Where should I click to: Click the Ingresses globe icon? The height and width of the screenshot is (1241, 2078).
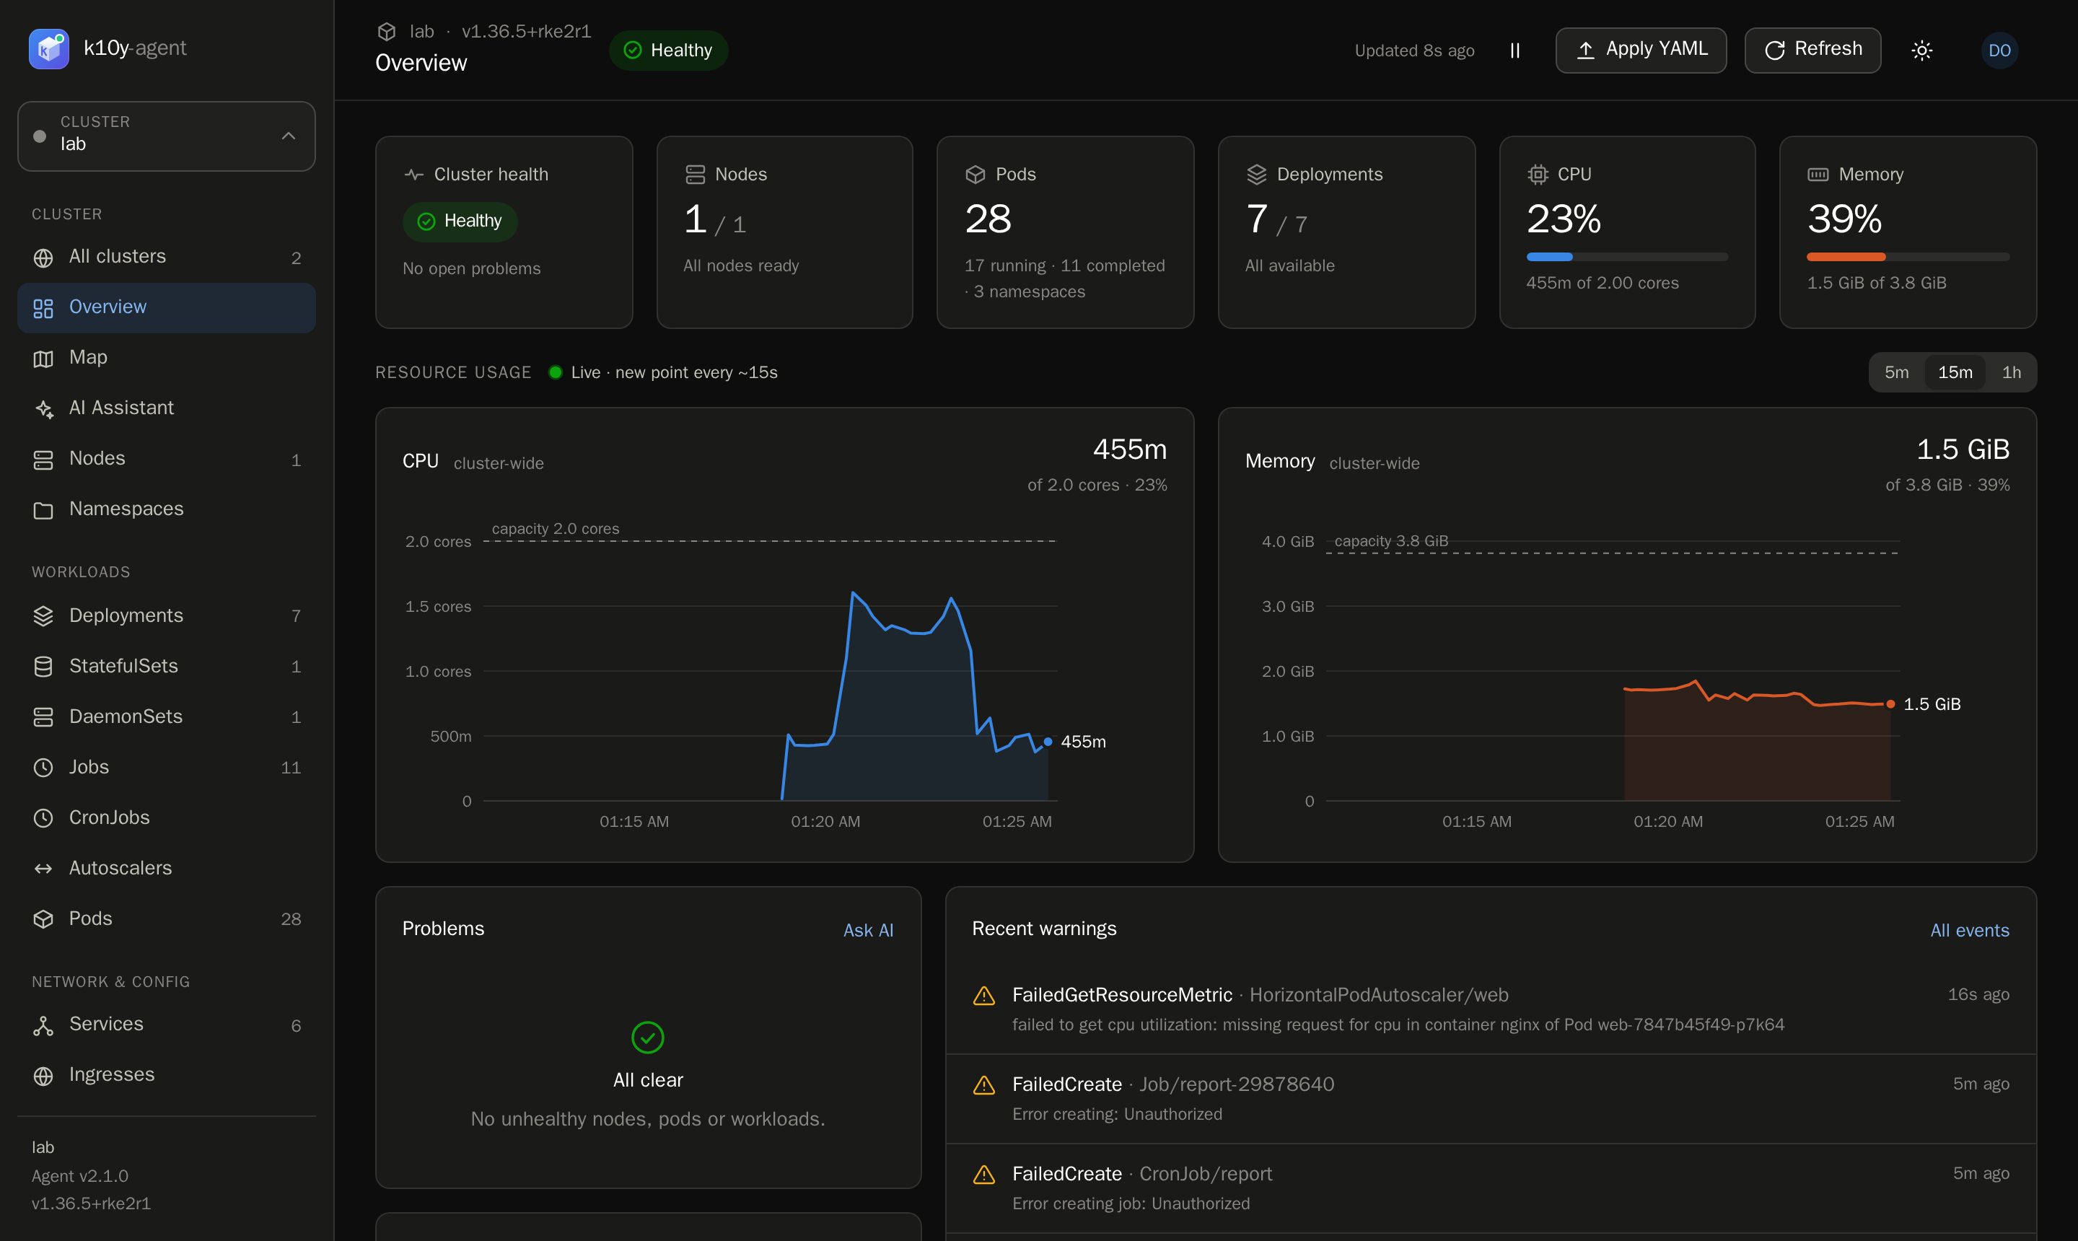[x=43, y=1076]
